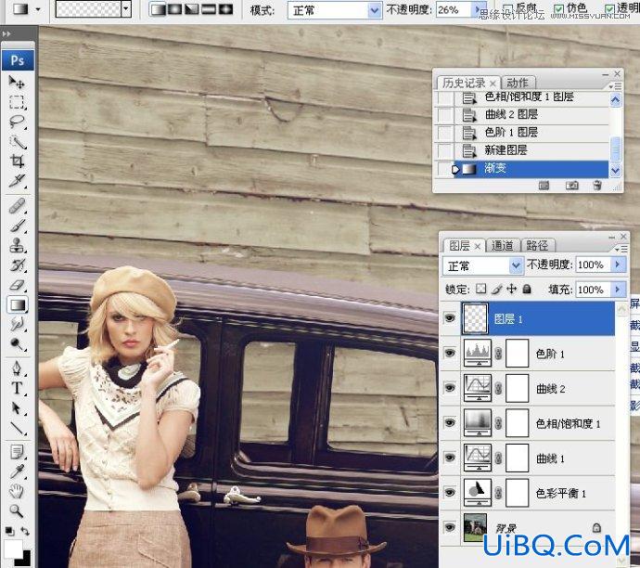Image resolution: width=640 pixels, height=568 pixels.
Task: Hide the 曲线 2 layer
Action: pos(450,388)
